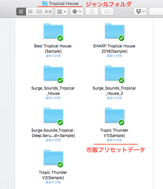This screenshot has height=189, width=163.
Task: Click sync checkmark badge on SHARP Tropical House folder
Action: click(x=122, y=38)
